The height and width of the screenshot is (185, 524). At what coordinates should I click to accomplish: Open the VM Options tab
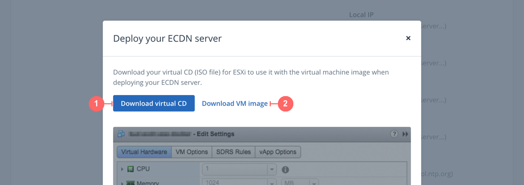click(x=192, y=152)
